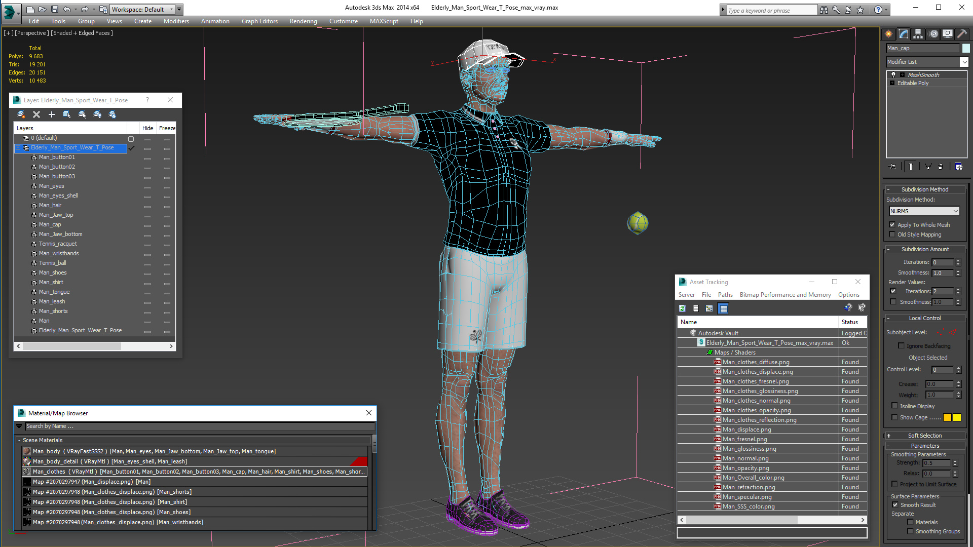The width and height of the screenshot is (973, 547).
Task: Click Make Unique icon under modifier stack
Action: (x=928, y=166)
